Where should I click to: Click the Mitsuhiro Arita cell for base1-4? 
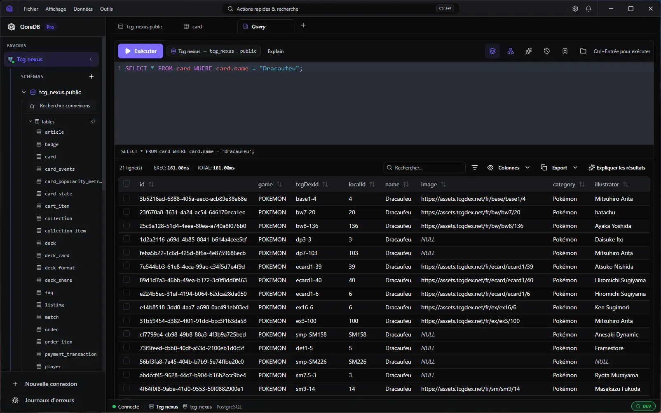click(614, 199)
